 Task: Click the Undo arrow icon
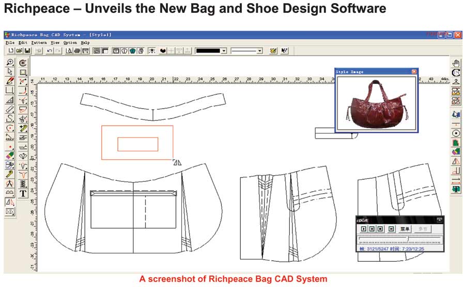click(50, 50)
